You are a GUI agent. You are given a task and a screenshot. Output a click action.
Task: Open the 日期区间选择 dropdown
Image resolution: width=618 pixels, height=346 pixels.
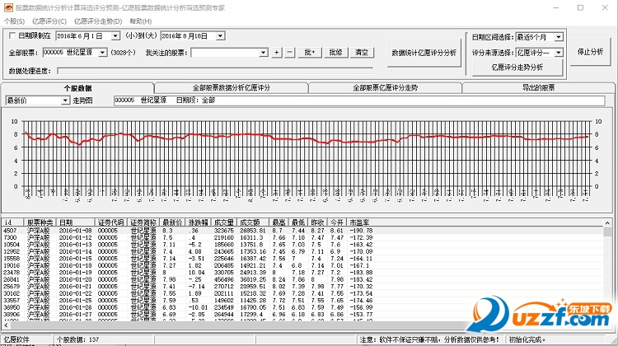pyautogui.click(x=559, y=37)
